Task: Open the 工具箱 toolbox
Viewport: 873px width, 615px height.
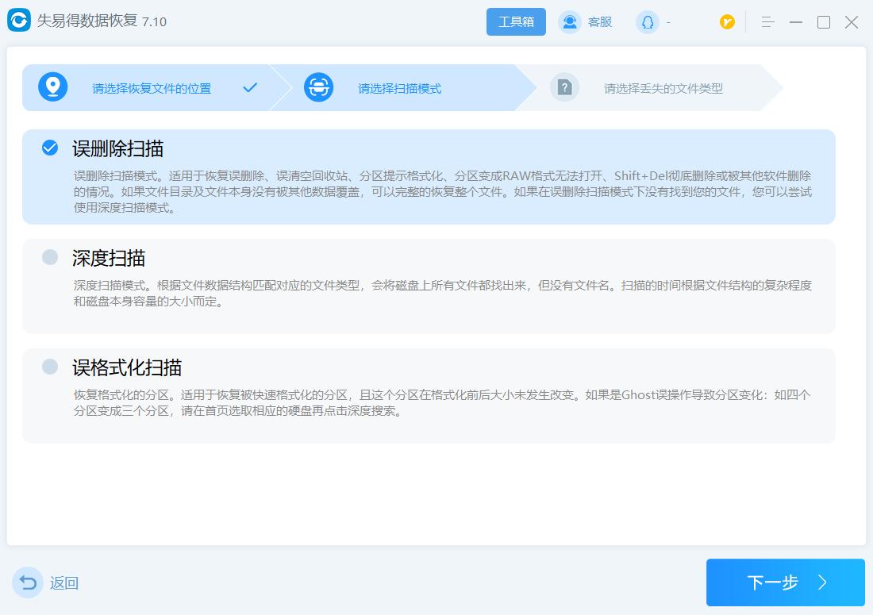Action: coord(516,21)
